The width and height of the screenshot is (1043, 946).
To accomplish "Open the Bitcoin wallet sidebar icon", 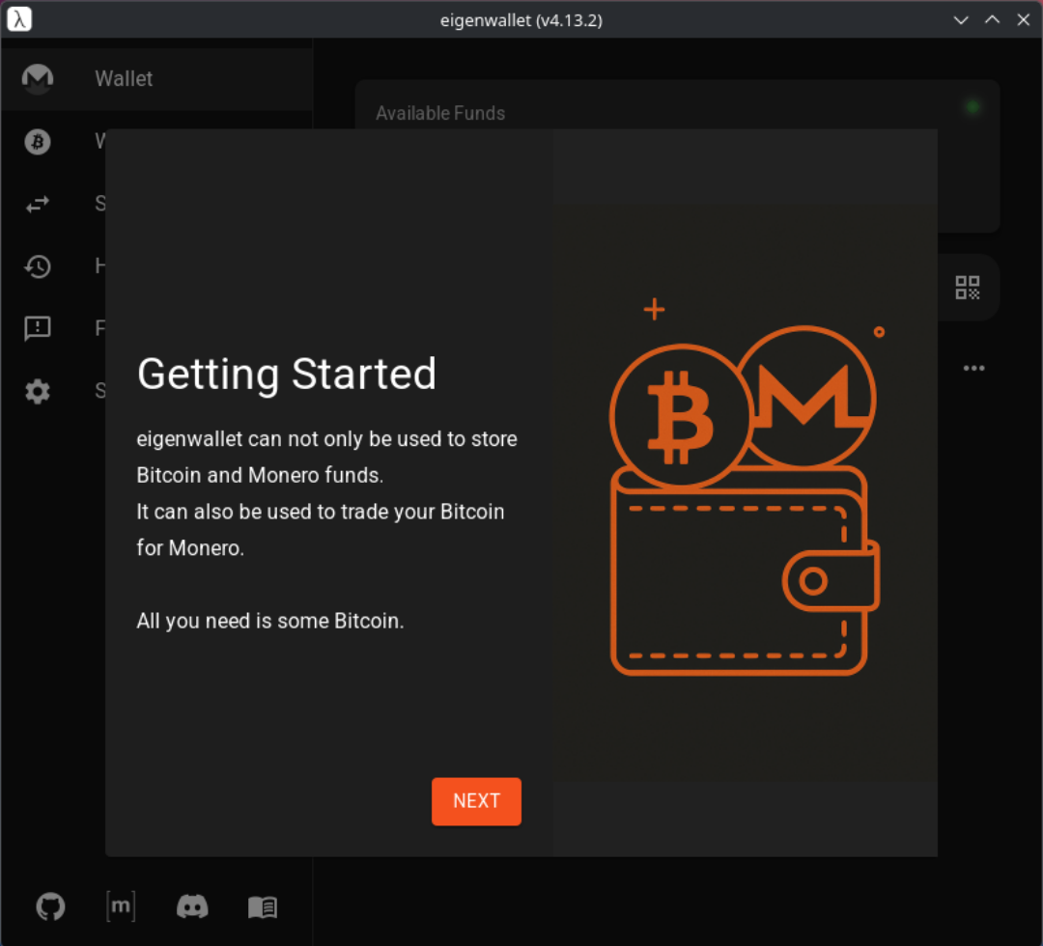I will [38, 142].
